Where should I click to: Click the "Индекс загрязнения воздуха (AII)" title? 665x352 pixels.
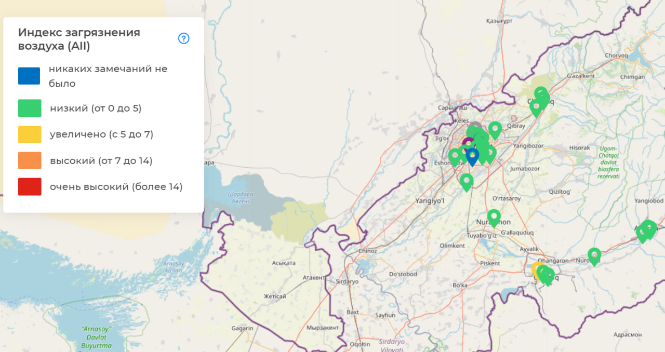(79, 39)
